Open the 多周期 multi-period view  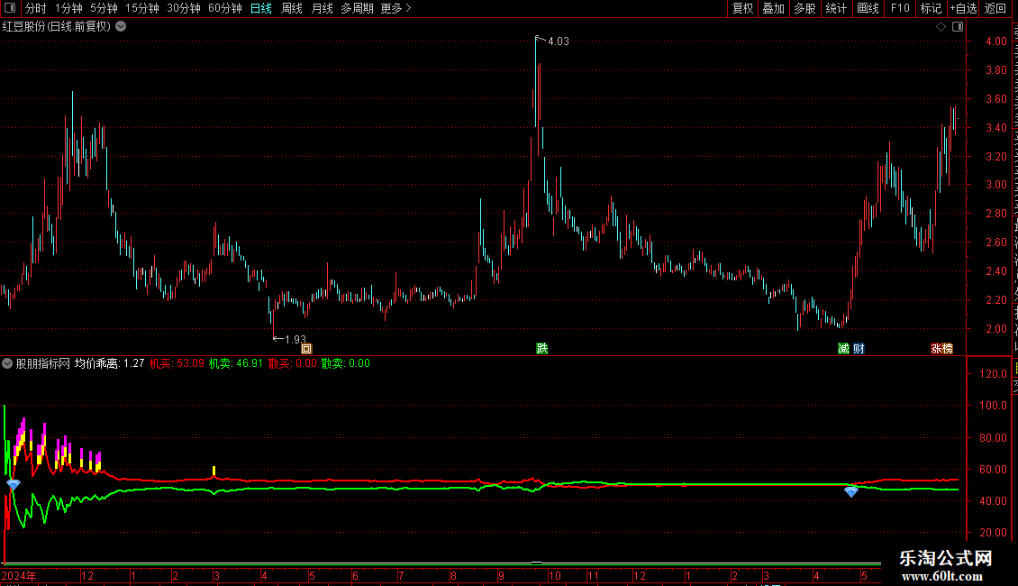click(357, 8)
